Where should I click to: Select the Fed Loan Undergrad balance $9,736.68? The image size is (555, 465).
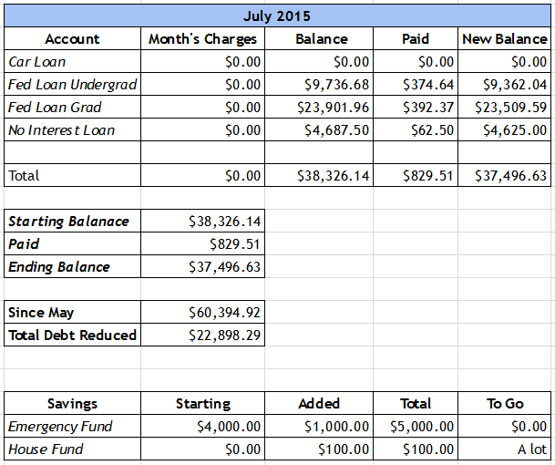319,84
